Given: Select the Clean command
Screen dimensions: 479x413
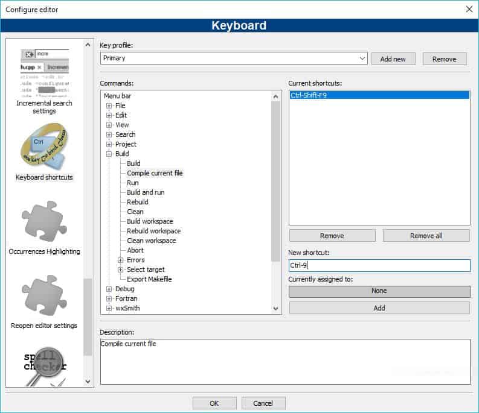Looking at the screenshot, I should click(x=135, y=212).
